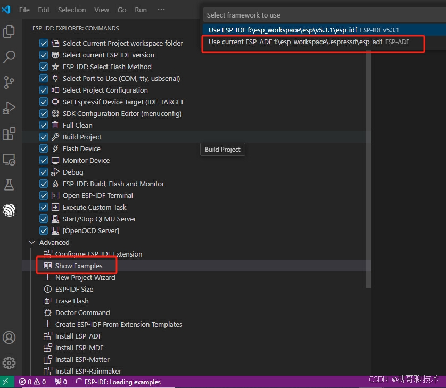The image size is (446, 388).
Task: Click Install ESP-Matter entry
Action: click(82, 359)
